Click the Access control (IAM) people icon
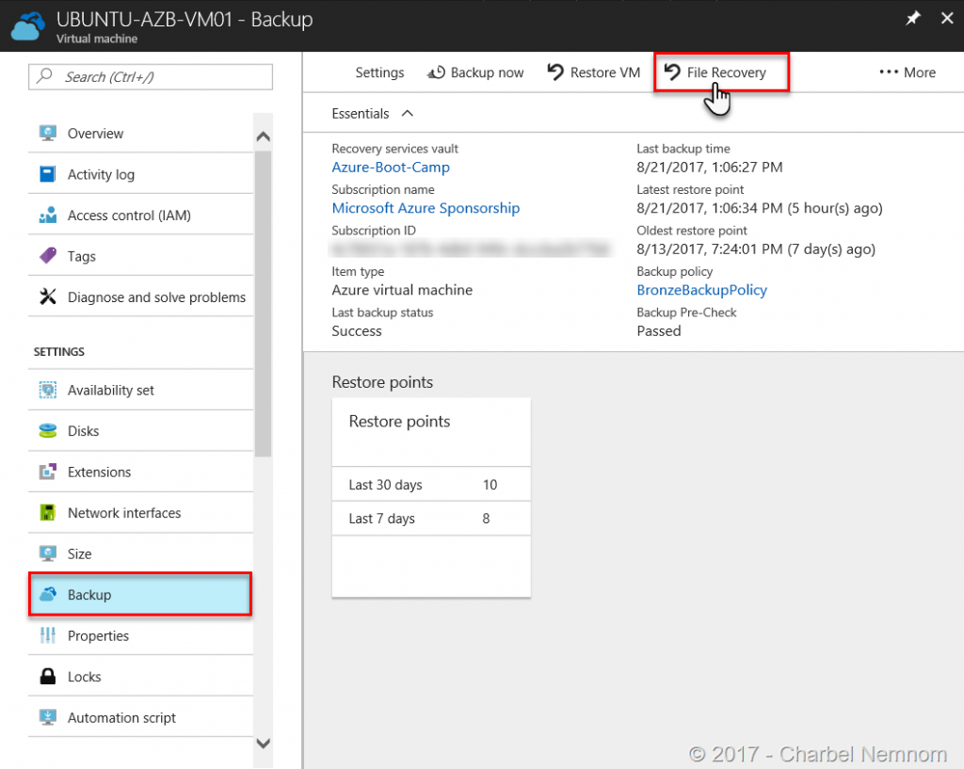Image resolution: width=964 pixels, height=769 pixels. (48, 216)
